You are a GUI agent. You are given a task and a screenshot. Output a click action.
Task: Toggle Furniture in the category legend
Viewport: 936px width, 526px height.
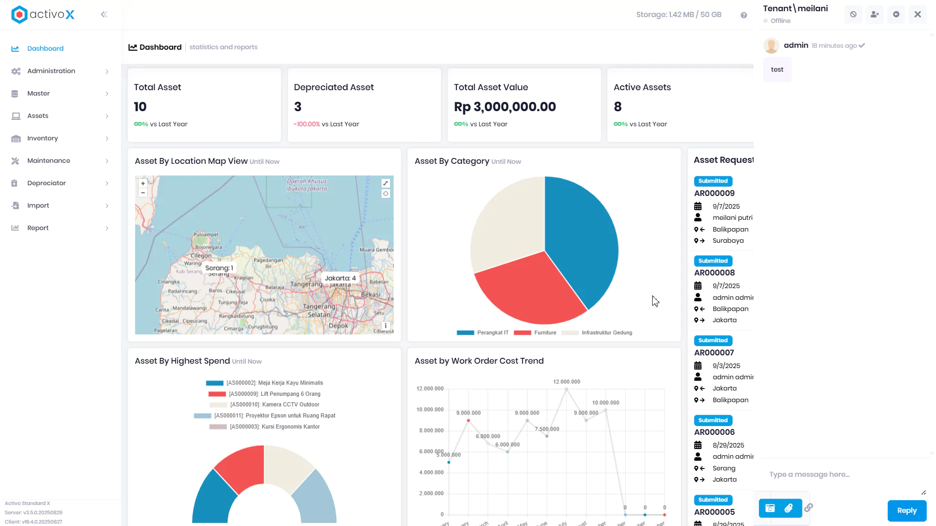coord(535,333)
